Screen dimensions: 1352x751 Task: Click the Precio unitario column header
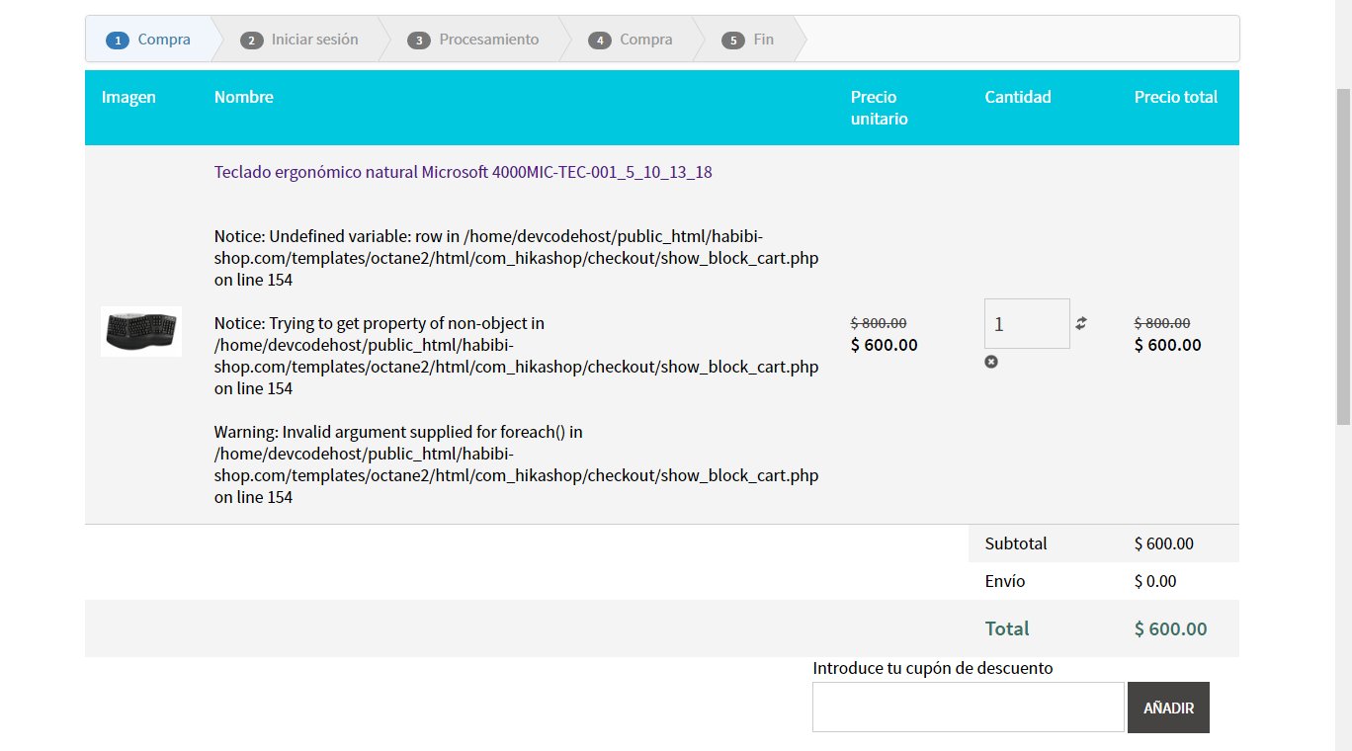pos(879,108)
